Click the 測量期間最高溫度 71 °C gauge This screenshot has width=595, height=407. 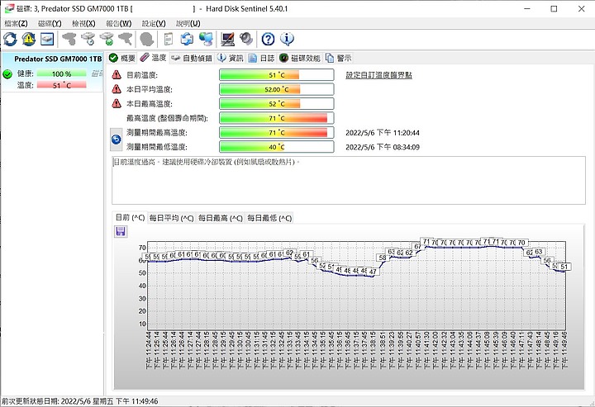click(277, 132)
